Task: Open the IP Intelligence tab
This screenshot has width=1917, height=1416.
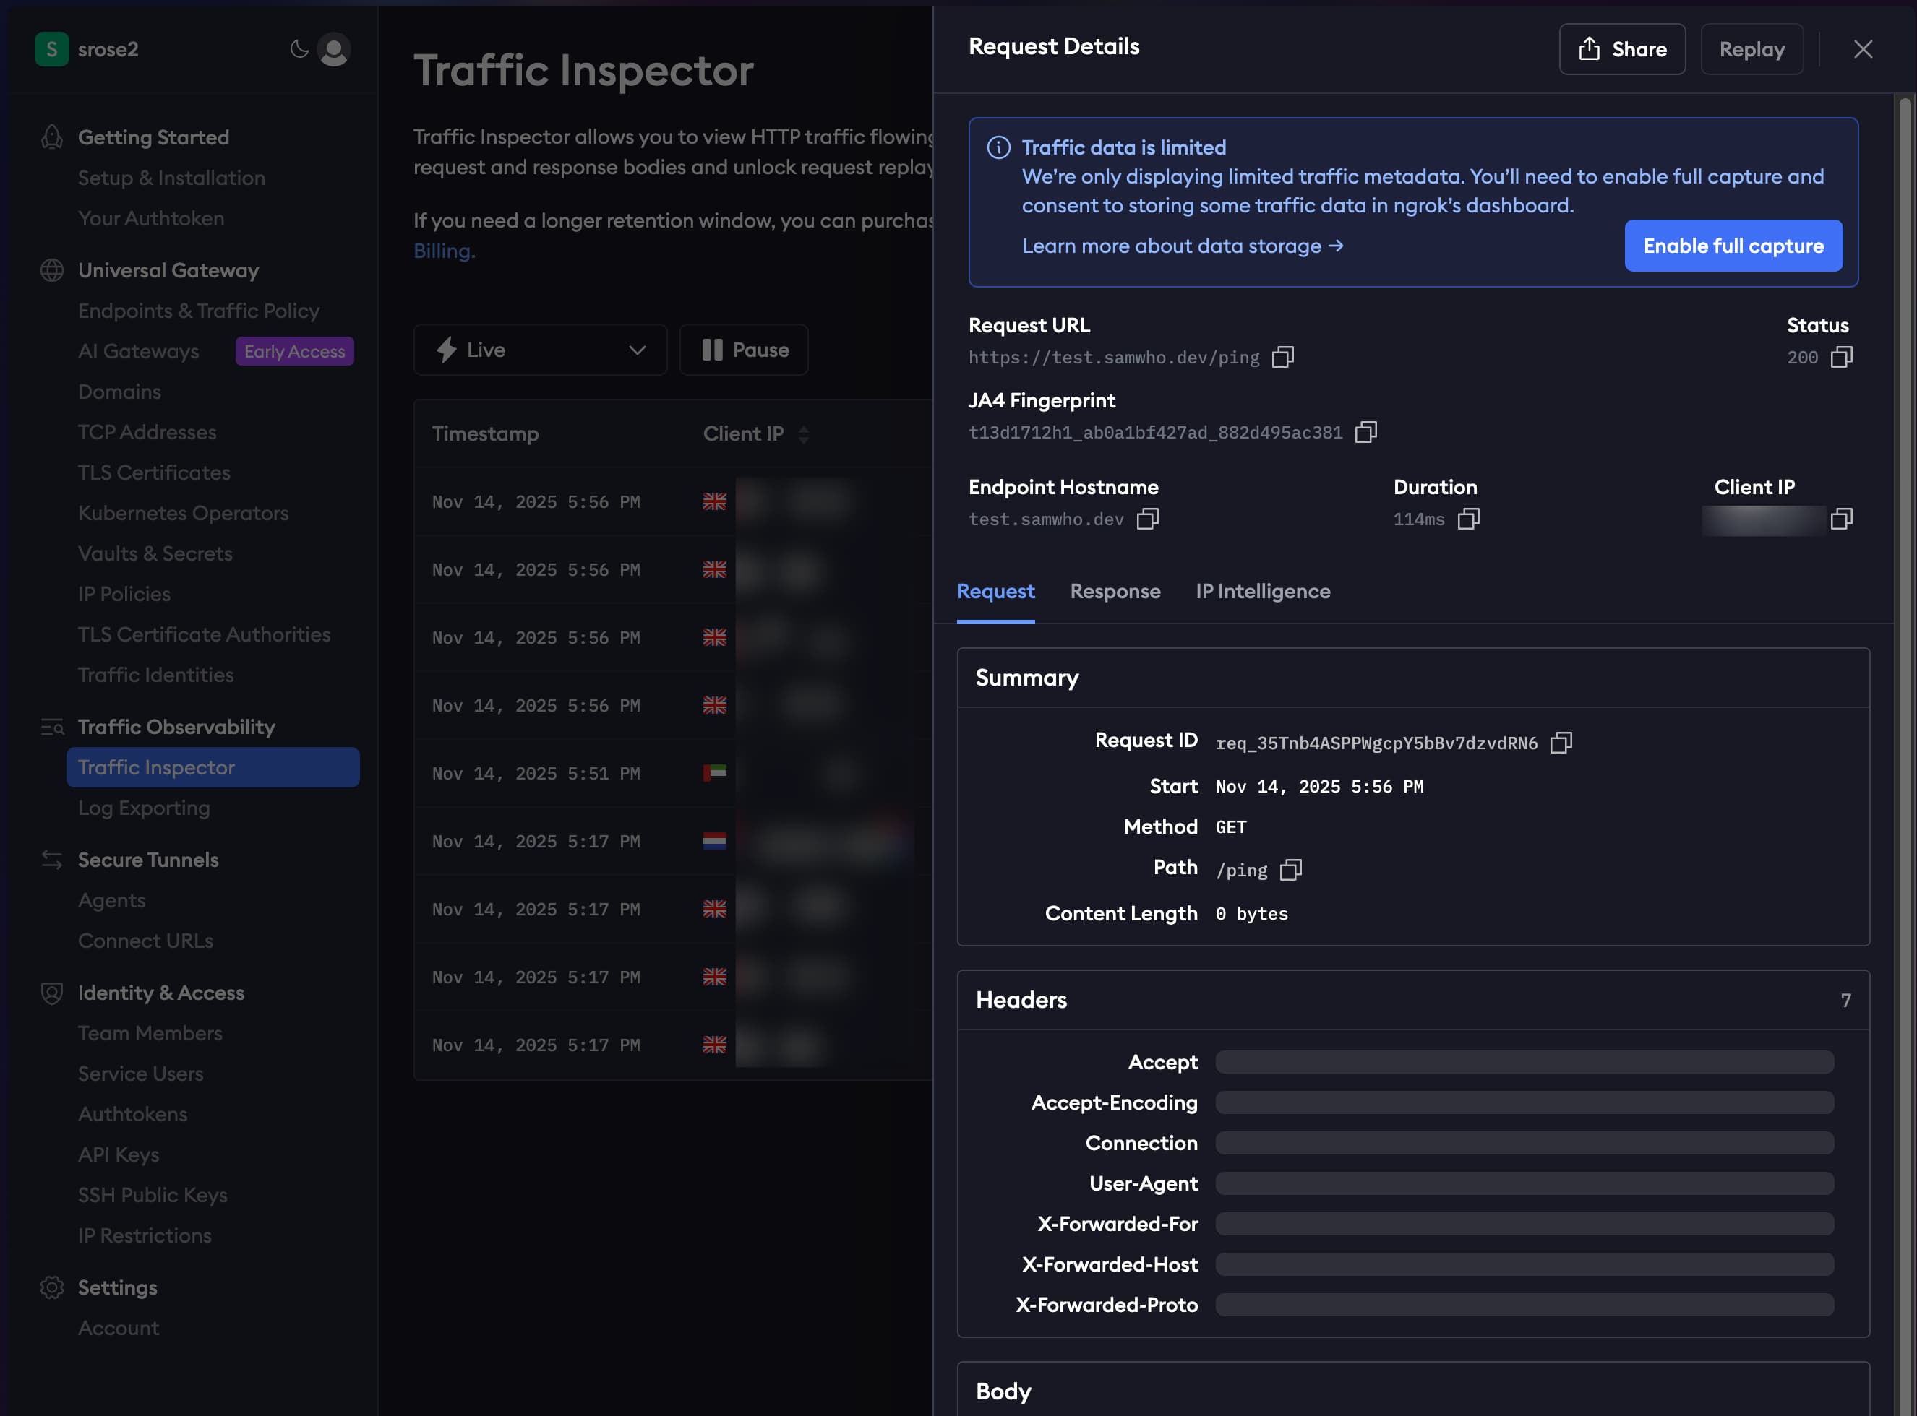Action: [1261, 592]
